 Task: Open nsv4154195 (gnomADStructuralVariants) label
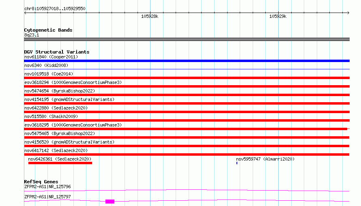(x=69, y=99)
